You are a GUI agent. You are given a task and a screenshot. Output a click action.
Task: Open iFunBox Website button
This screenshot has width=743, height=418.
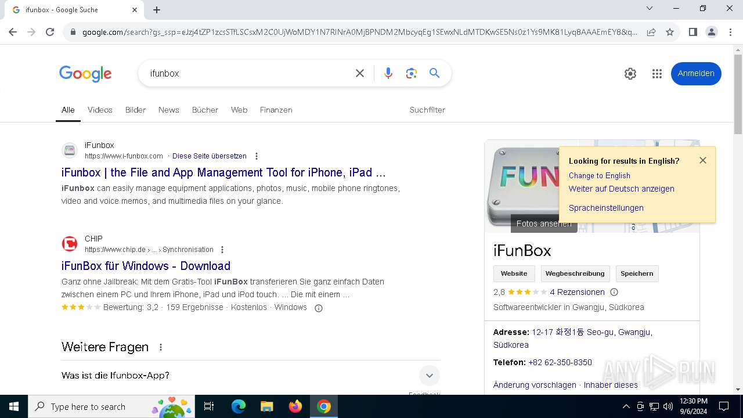click(x=514, y=273)
